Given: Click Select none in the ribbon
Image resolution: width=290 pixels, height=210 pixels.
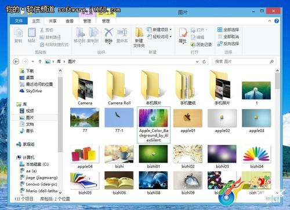Looking at the screenshot, I should (x=228, y=36).
